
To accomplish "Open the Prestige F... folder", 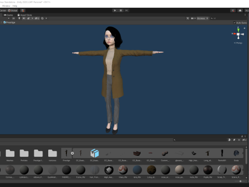I will click(x=38, y=155).
